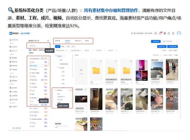
Task: Click the 案例团队 logo icon
Action: (11, 33)
